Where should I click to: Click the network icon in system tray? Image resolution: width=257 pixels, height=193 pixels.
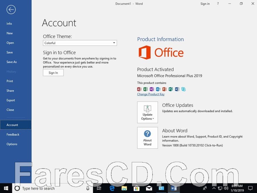coord(220,188)
